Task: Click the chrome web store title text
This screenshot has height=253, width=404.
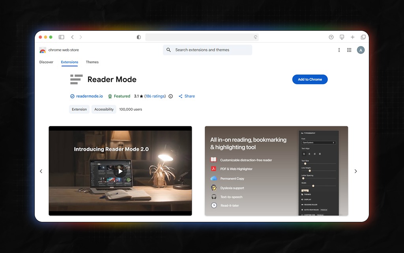Action: click(x=64, y=50)
